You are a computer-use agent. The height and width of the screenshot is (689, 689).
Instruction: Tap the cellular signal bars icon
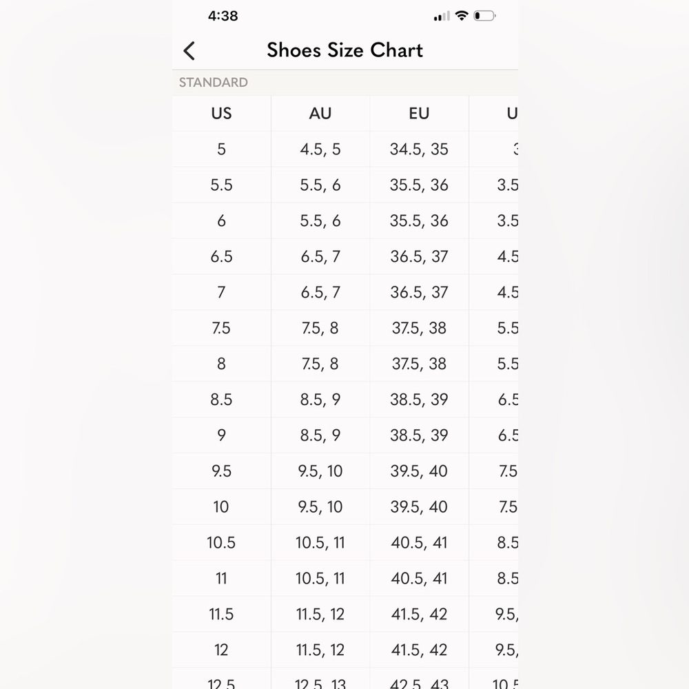tap(442, 17)
